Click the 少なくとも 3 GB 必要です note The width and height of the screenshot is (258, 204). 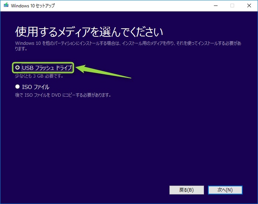pyautogui.click(x=39, y=76)
